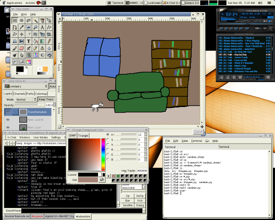Image resolution: width=275 pixels, height=220 pixels.
Task: Select the Airbrush tool
Action: coord(28,48)
